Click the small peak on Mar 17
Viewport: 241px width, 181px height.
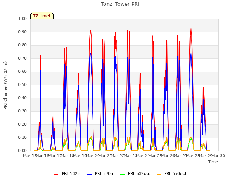pyautogui.click(x=53, y=117)
